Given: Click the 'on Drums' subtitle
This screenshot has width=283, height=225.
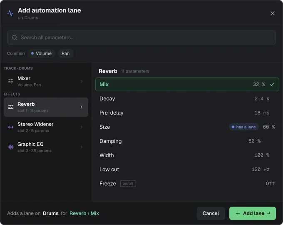Looking at the screenshot, I should tap(28, 18).
